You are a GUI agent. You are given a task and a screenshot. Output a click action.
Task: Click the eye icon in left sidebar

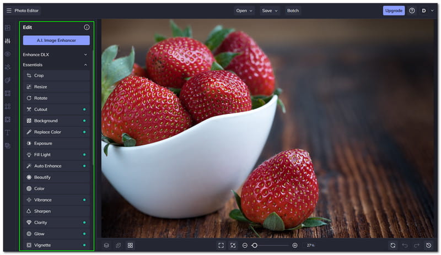click(x=8, y=54)
